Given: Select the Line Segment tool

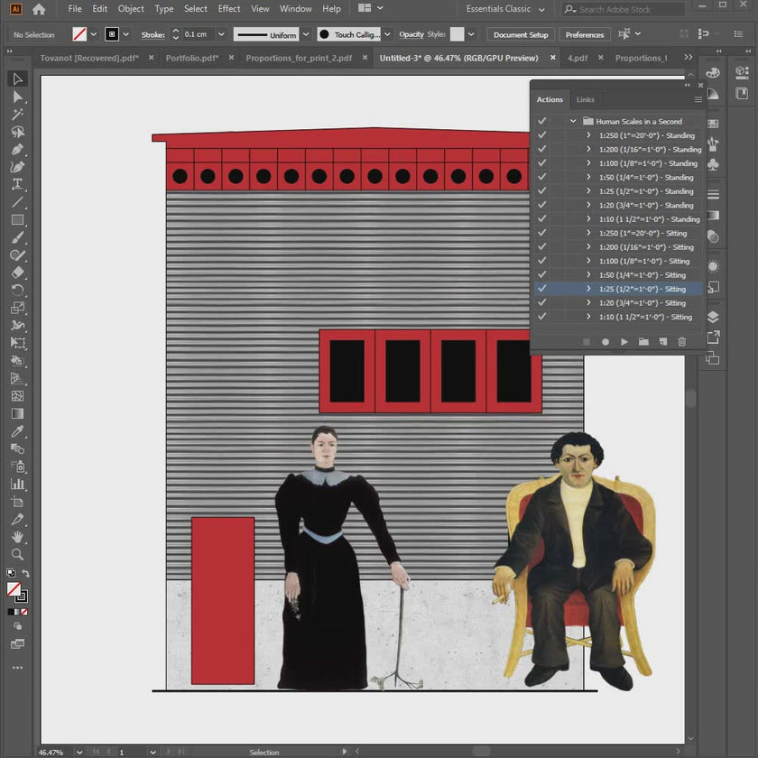Looking at the screenshot, I should coord(17,202).
